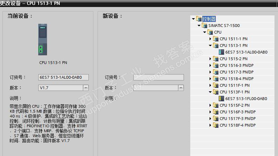Click the 控制器 folder icon
This screenshot has width=278, height=156.
[199, 19]
